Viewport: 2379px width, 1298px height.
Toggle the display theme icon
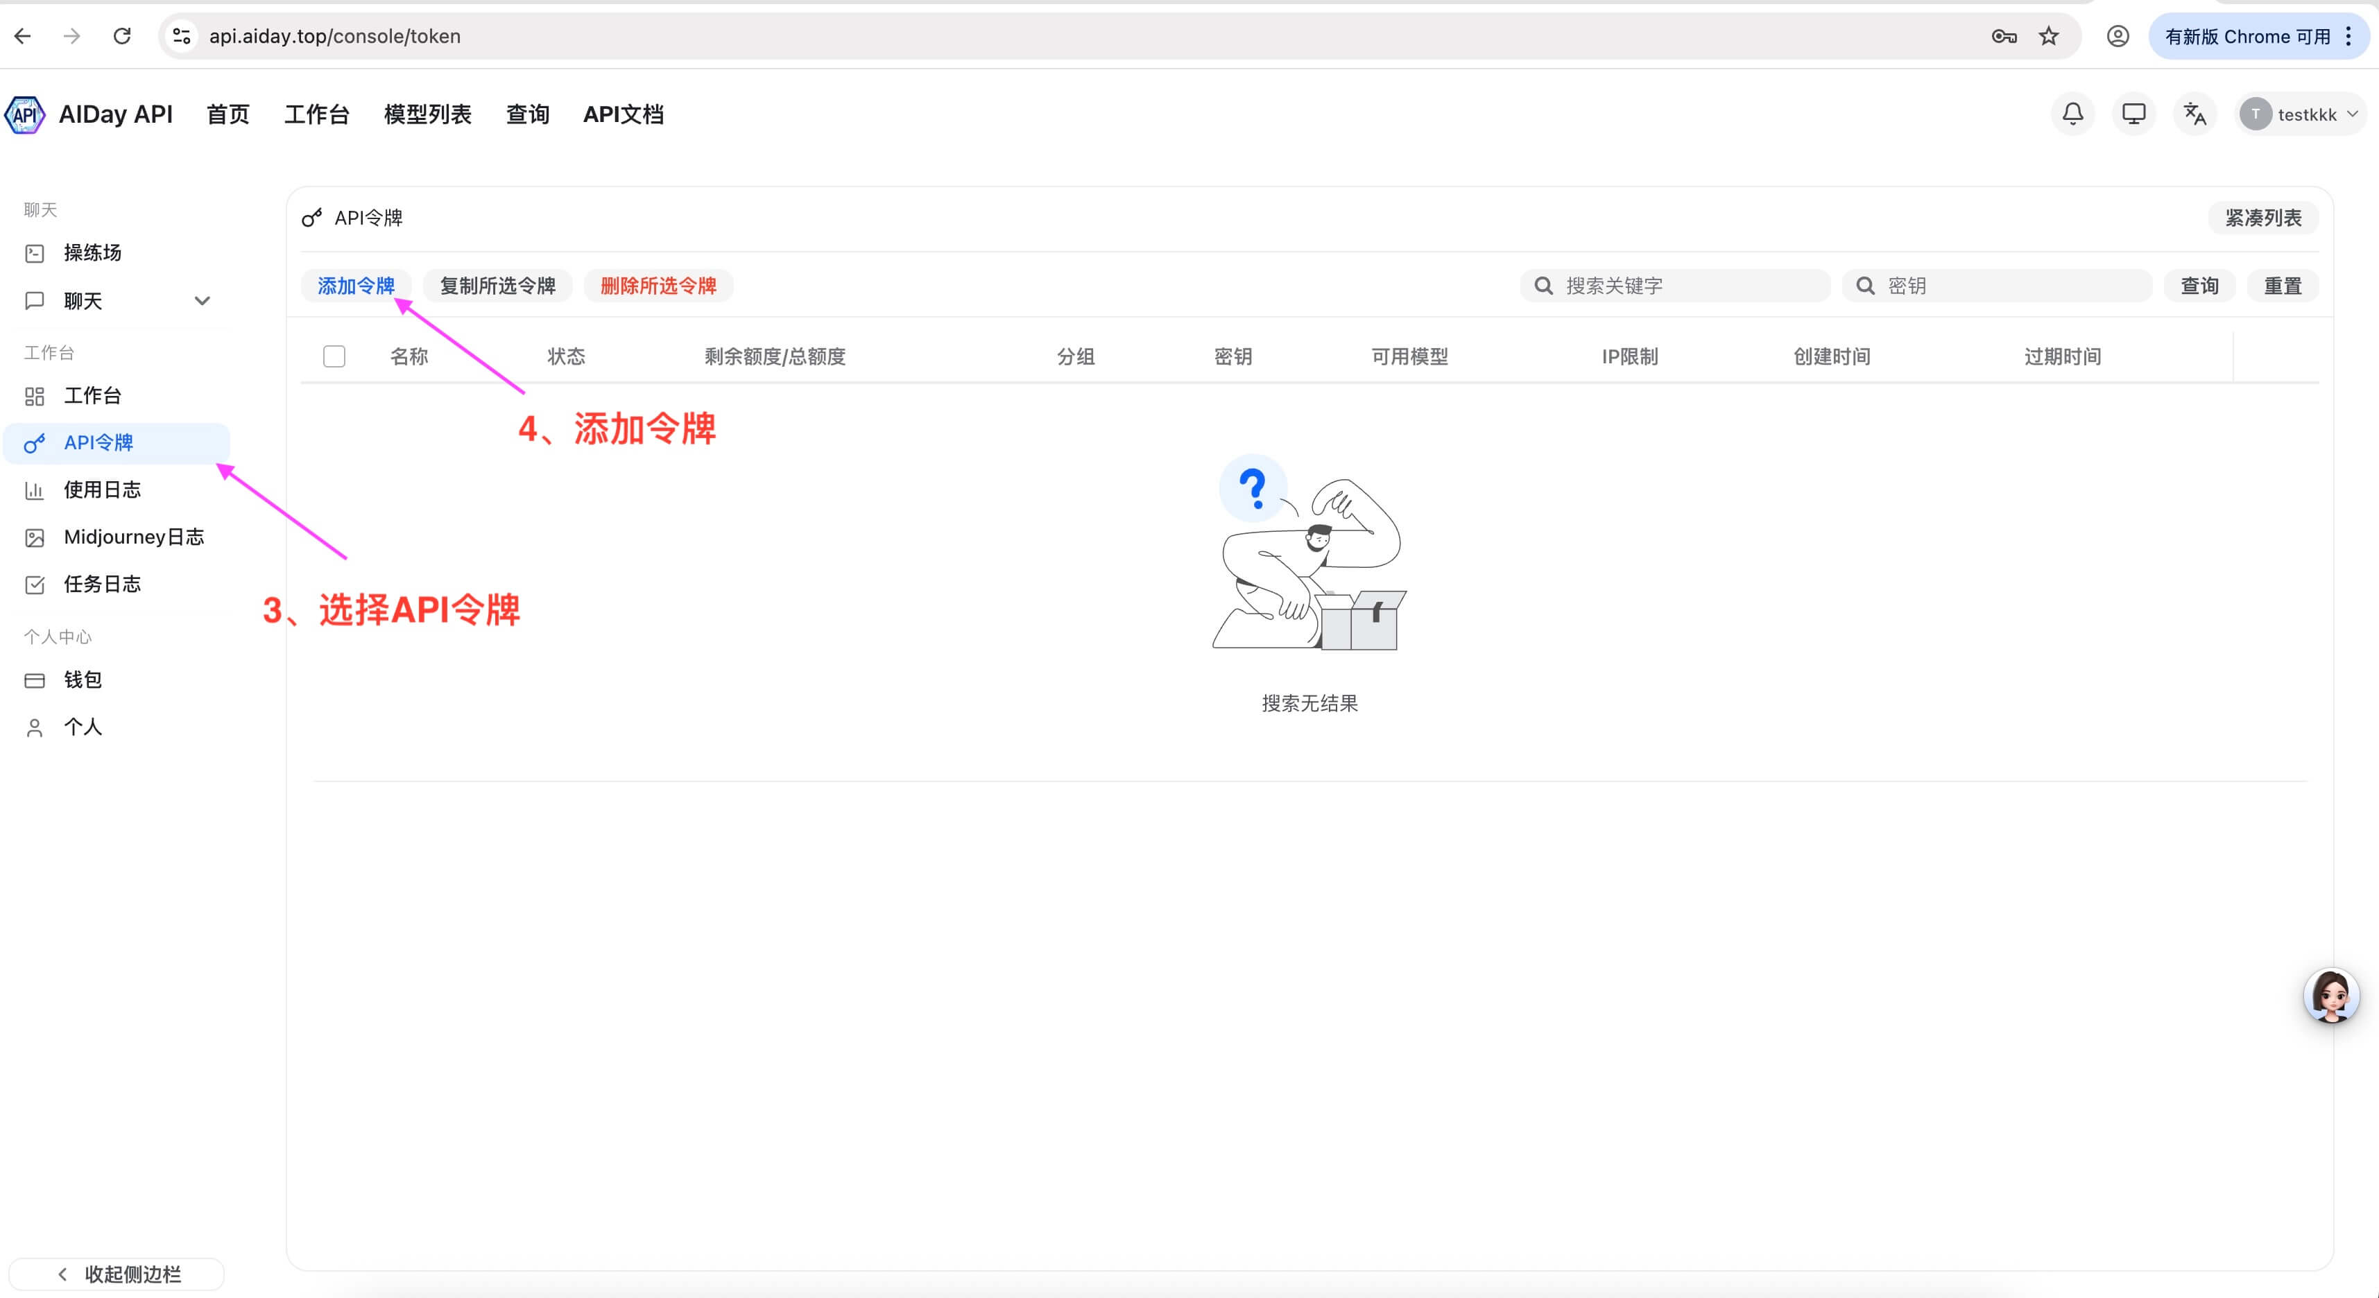pyautogui.click(x=2133, y=114)
